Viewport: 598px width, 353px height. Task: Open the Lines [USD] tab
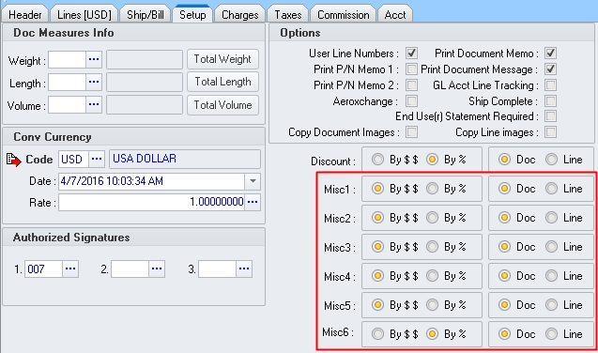coord(84,14)
